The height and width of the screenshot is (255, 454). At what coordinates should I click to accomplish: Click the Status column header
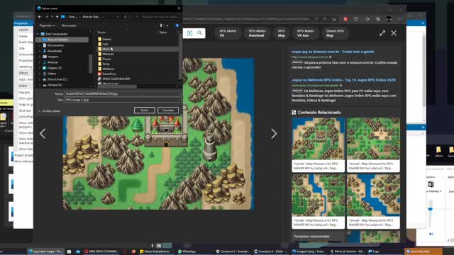(x=163, y=32)
